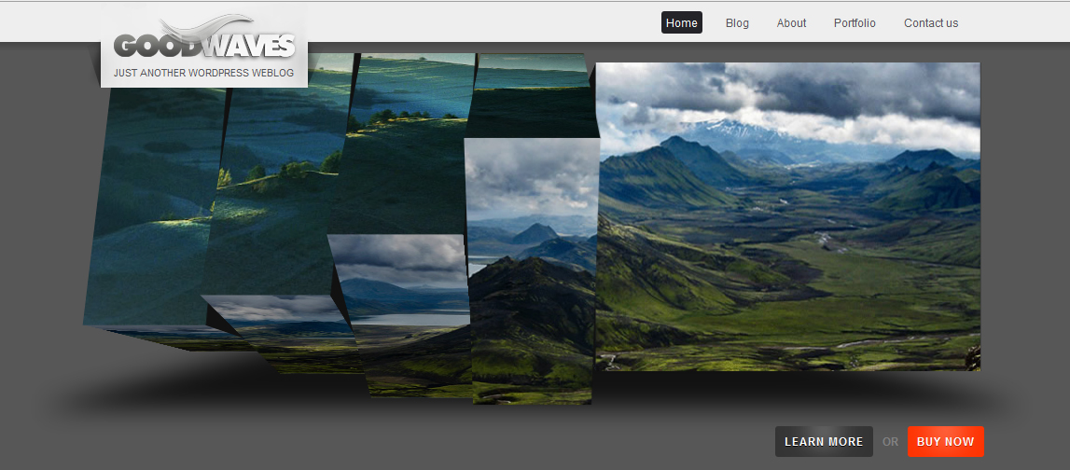Select the Home menu item
This screenshot has height=470, width=1070.
(x=681, y=23)
